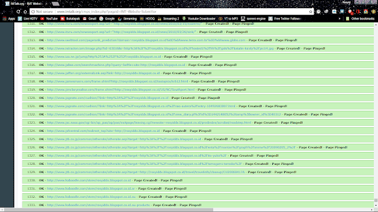Image resolution: width=378 pixels, height=212 pixels.
Task: Go back to the previous page
Action: [x=4, y=12]
